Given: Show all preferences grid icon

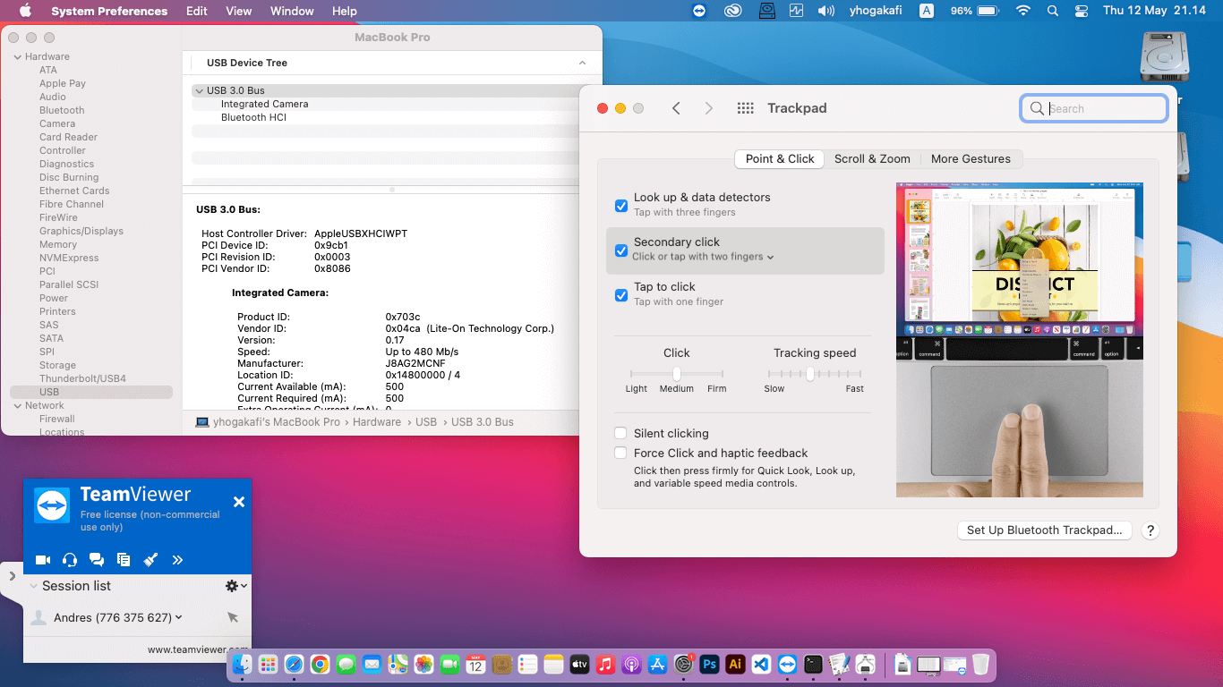Looking at the screenshot, I should 745,108.
